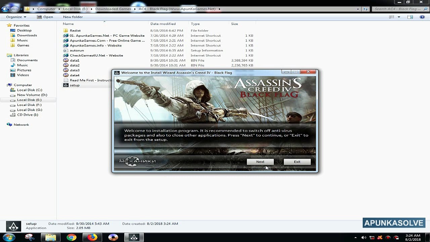Select ApunkaGames.Com Free Online Game shortcut
This screenshot has height=242, width=430.
click(107, 41)
